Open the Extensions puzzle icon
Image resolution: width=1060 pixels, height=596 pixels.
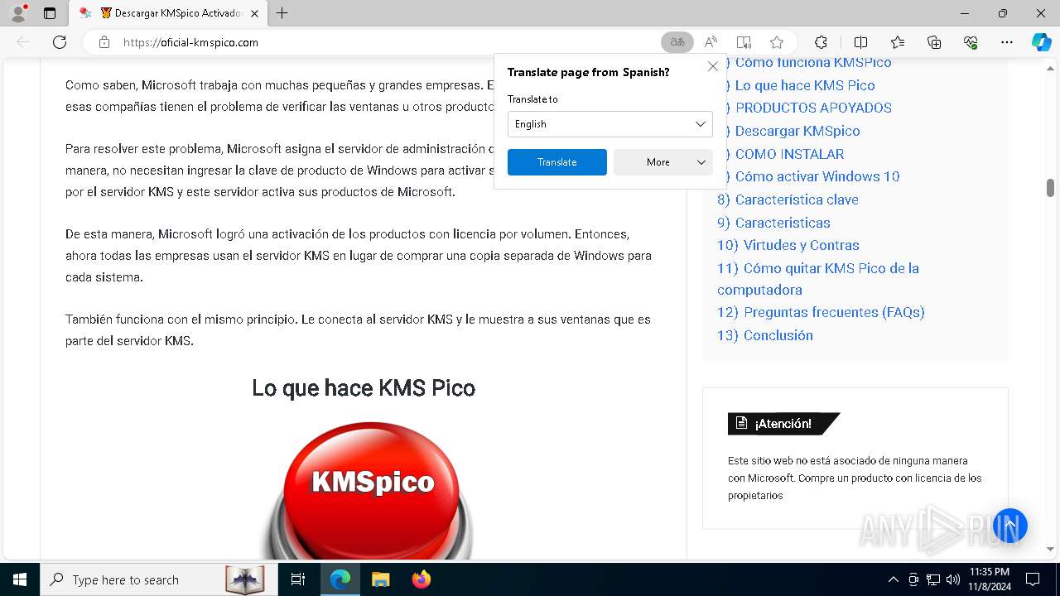[821, 42]
